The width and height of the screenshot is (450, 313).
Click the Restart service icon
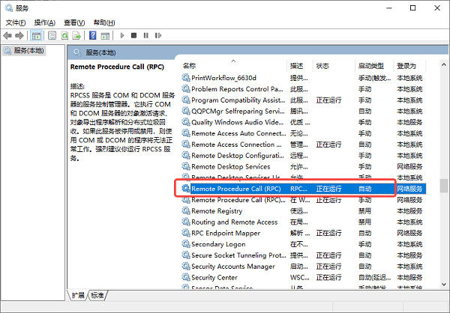click(157, 35)
